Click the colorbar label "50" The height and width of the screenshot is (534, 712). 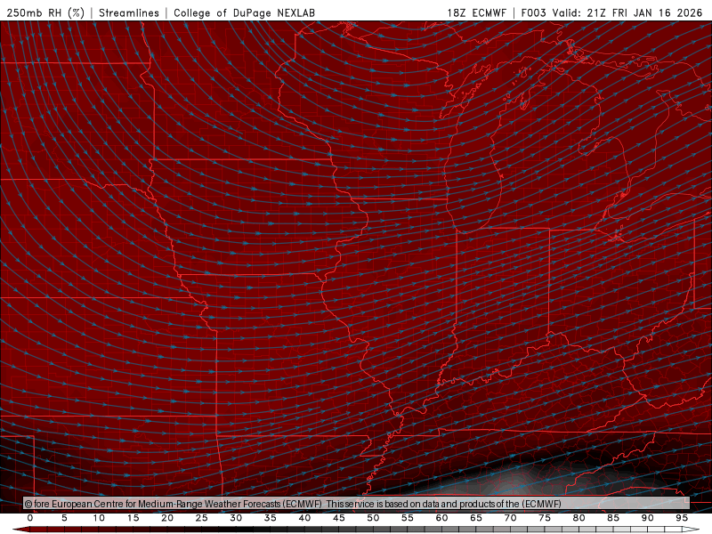pyautogui.click(x=373, y=518)
